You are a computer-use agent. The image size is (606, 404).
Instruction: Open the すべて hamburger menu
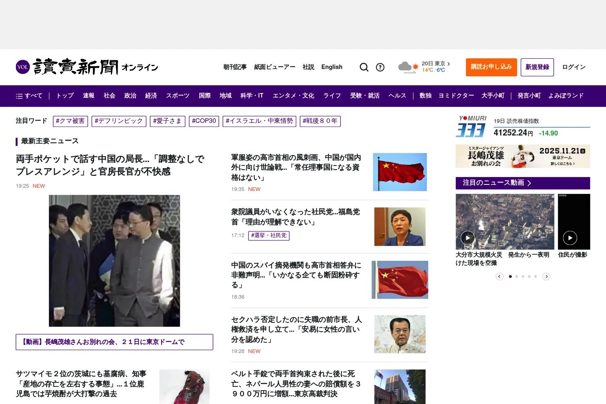(29, 96)
